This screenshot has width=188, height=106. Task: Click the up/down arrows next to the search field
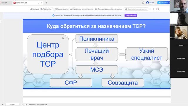(x=150, y=9)
